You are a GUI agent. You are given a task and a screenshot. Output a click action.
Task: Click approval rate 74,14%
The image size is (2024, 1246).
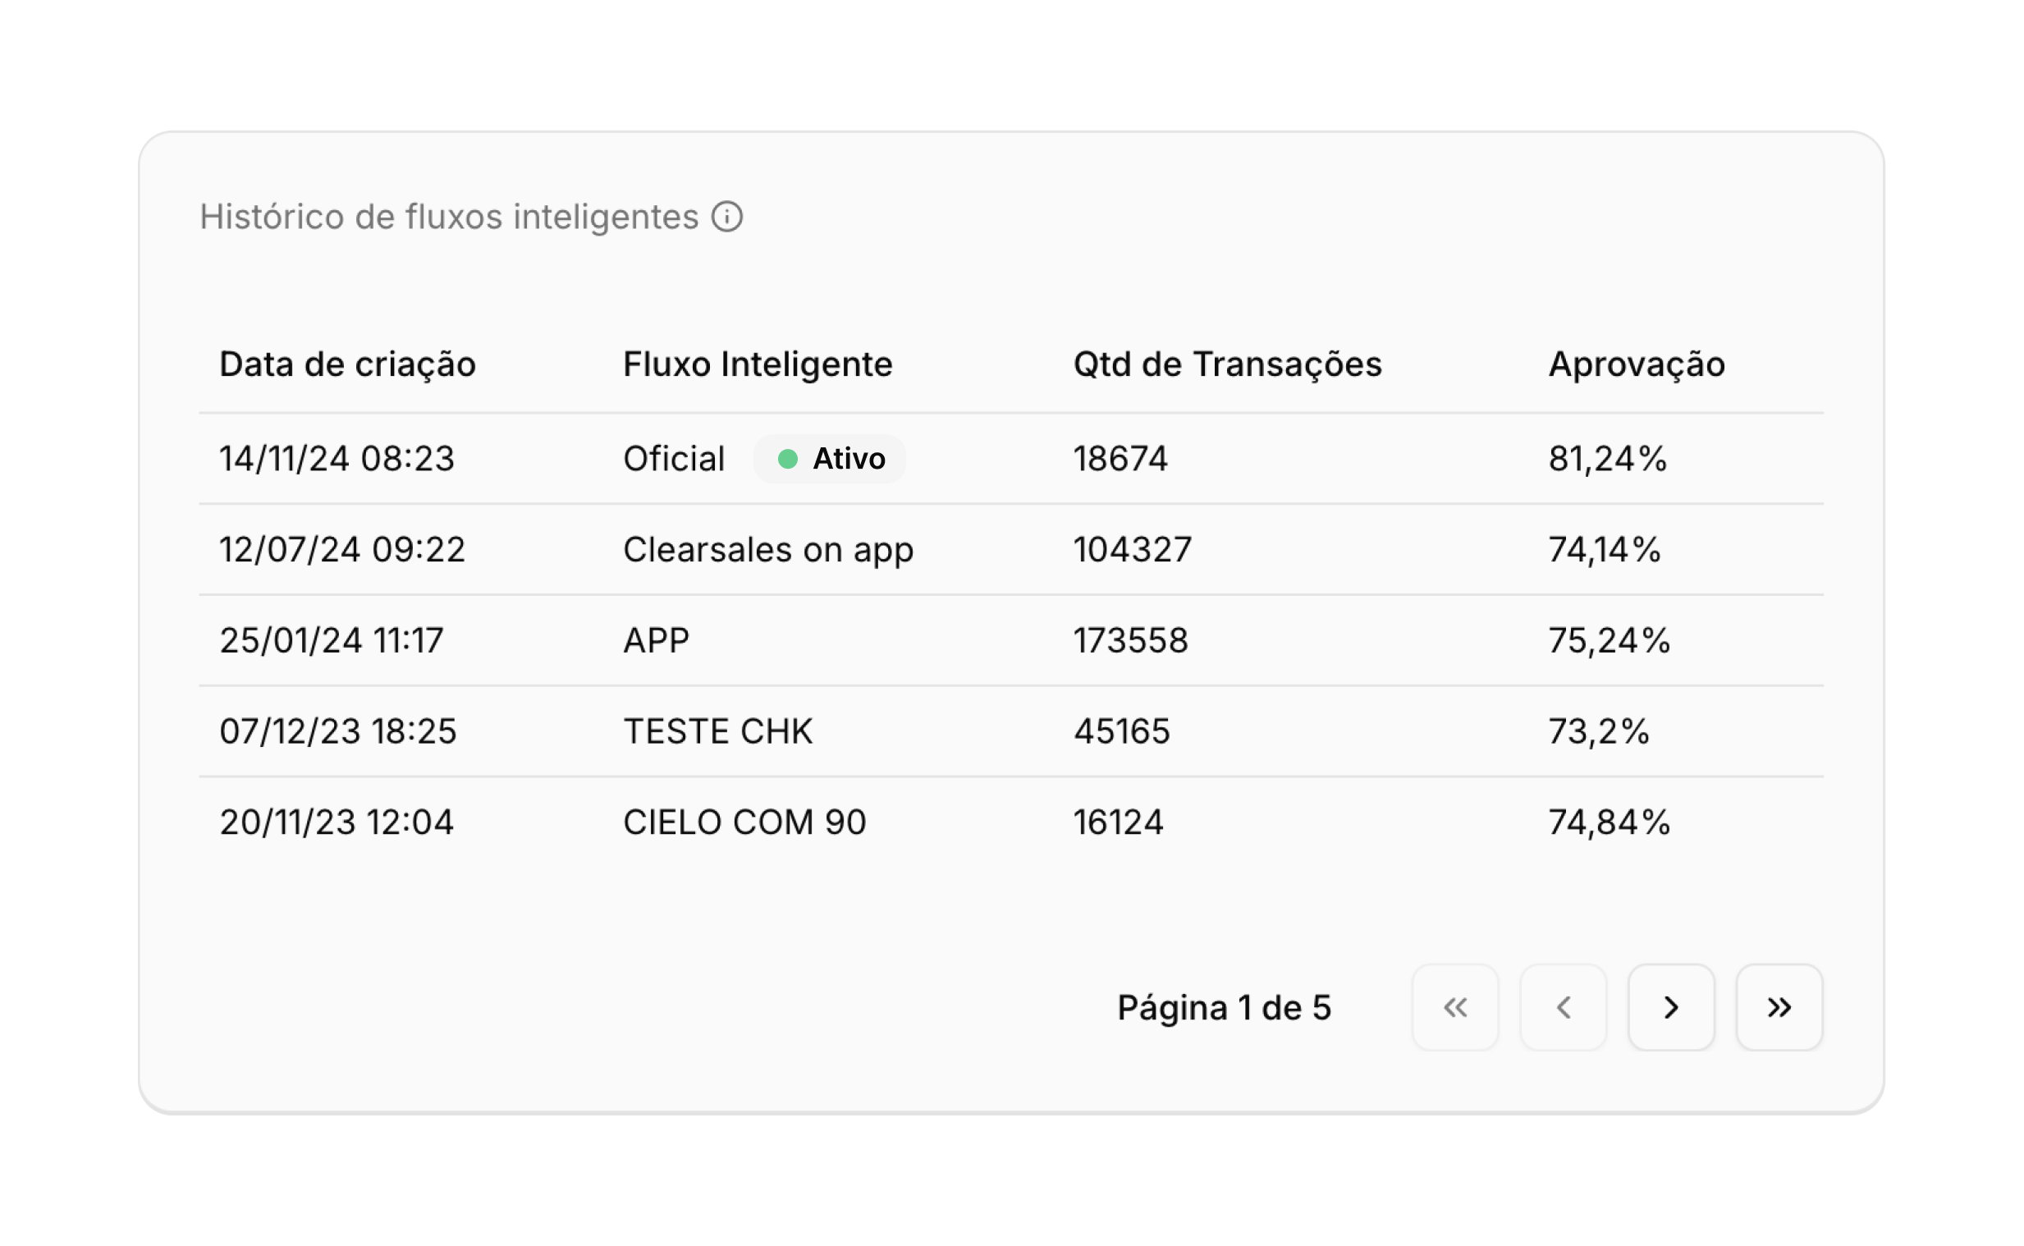click(x=1604, y=550)
